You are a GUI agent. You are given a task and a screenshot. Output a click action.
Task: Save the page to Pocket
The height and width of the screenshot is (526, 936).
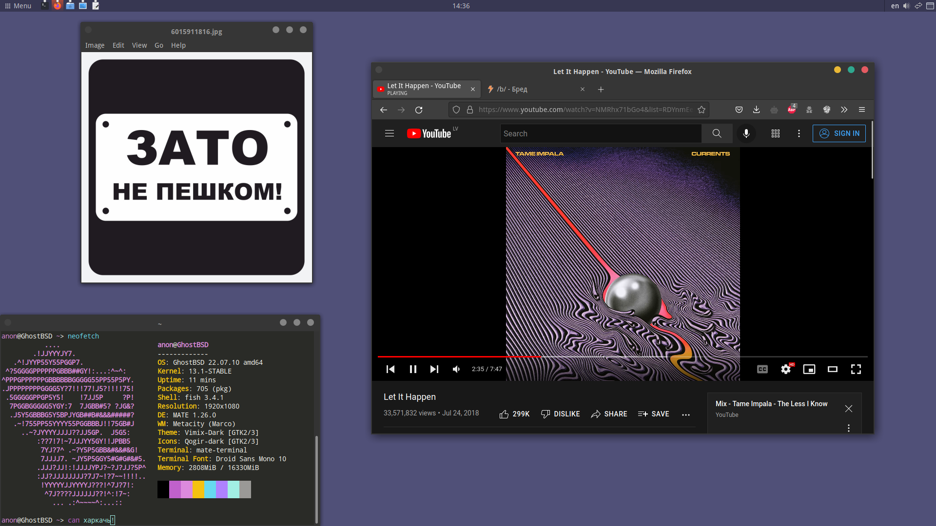tap(739, 110)
